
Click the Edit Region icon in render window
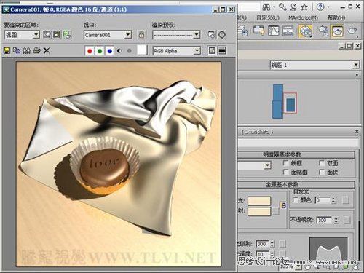coord(47,35)
